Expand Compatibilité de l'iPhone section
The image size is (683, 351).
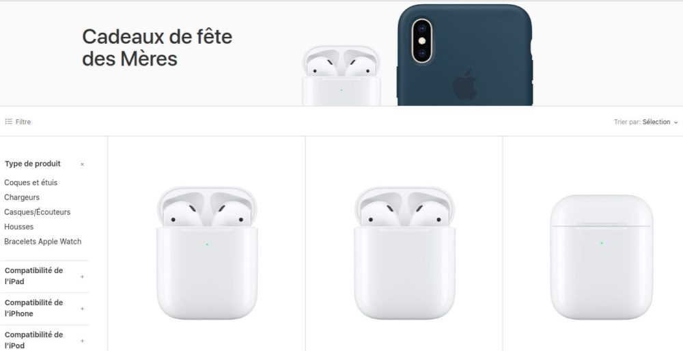tap(83, 309)
